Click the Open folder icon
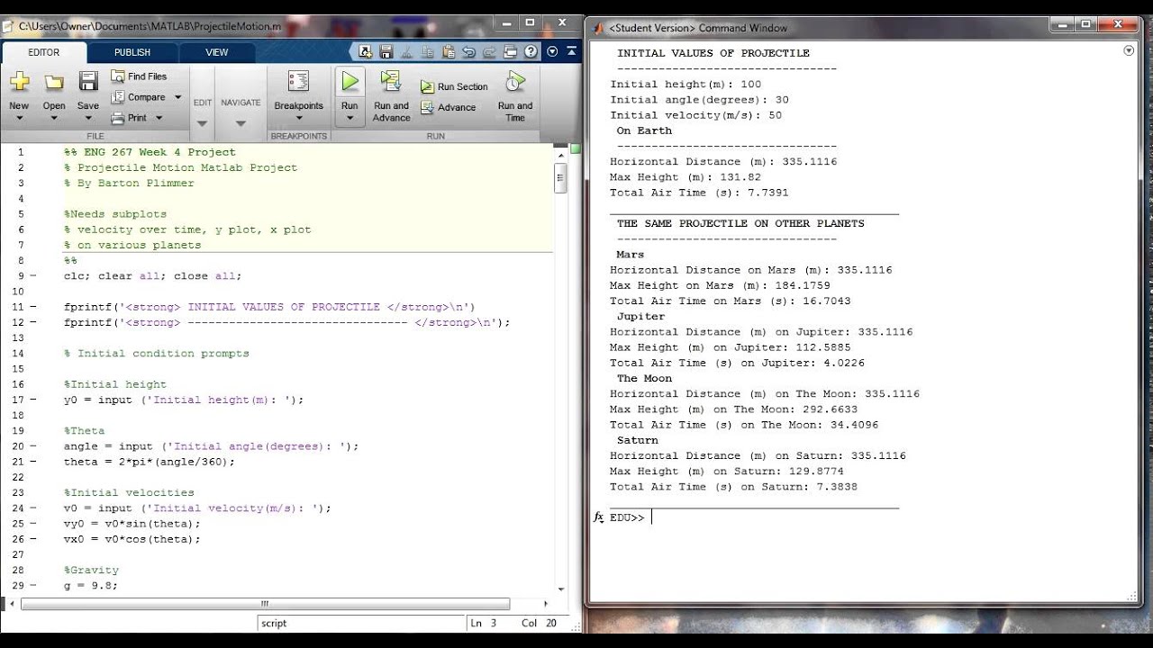The height and width of the screenshot is (648, 1153). [54, 82]
